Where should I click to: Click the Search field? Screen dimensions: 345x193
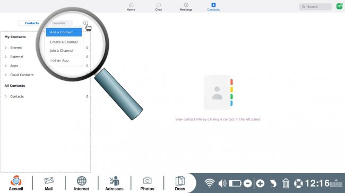tap(315, 7)
